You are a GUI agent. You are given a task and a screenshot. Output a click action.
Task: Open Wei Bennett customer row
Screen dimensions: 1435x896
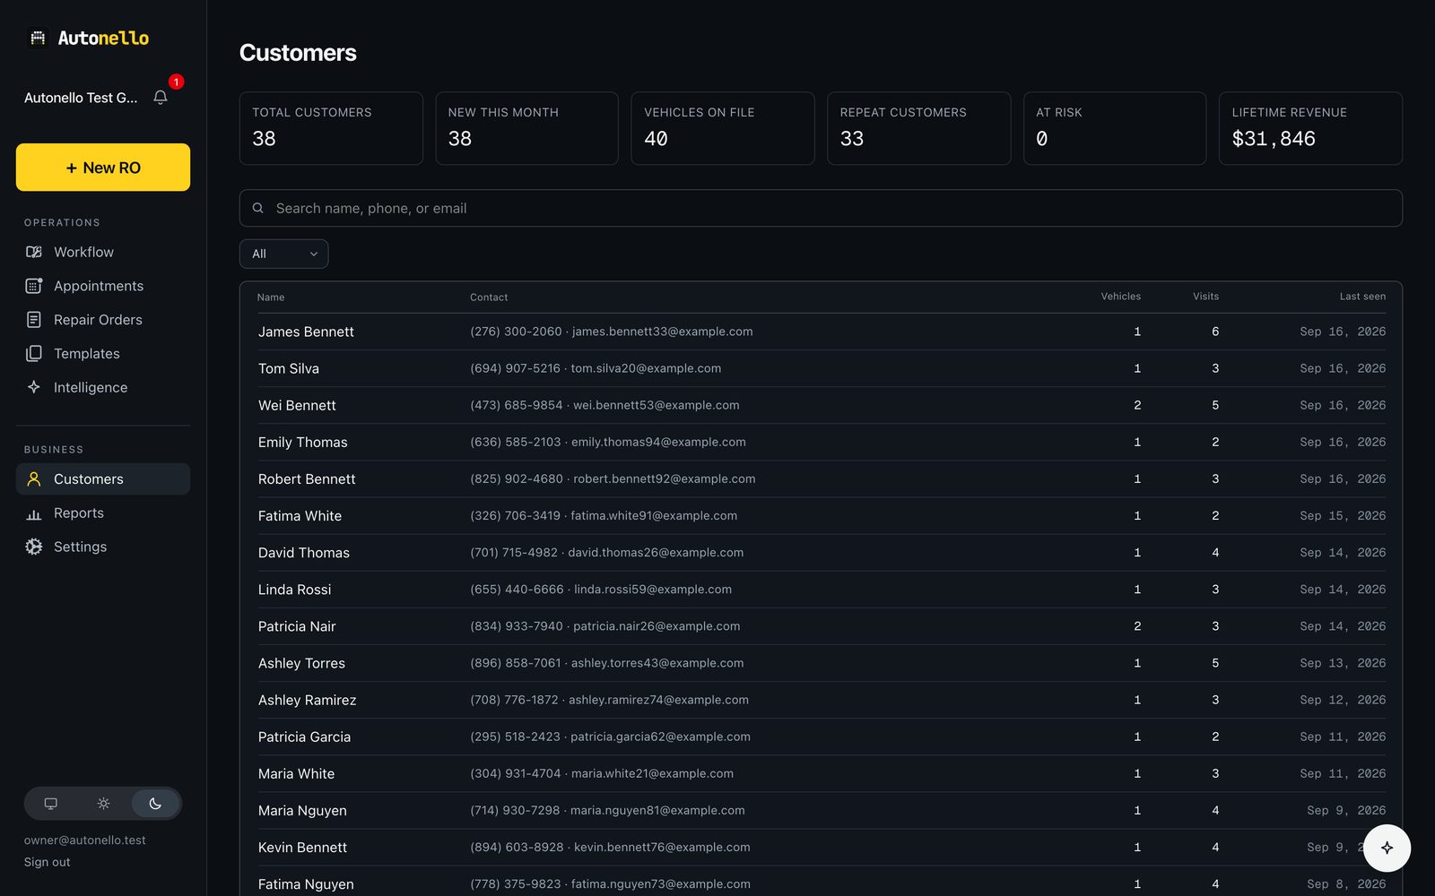coord(821,405)
